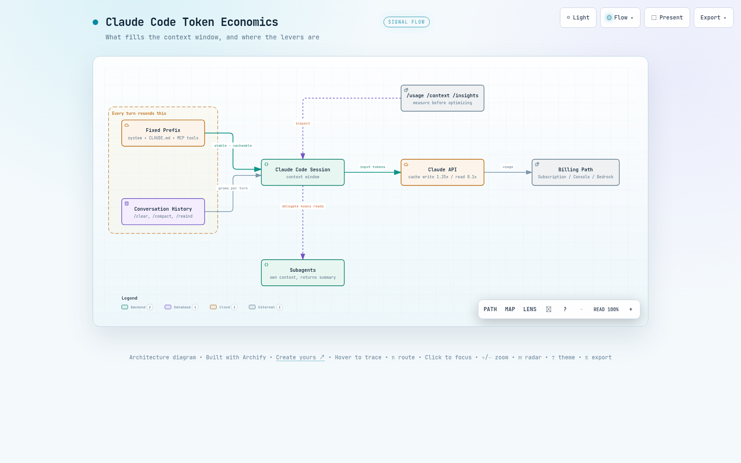741x463 pixels.
Task: Click 'Click to focus' hint in footer
Action: (x=448, y=357)
